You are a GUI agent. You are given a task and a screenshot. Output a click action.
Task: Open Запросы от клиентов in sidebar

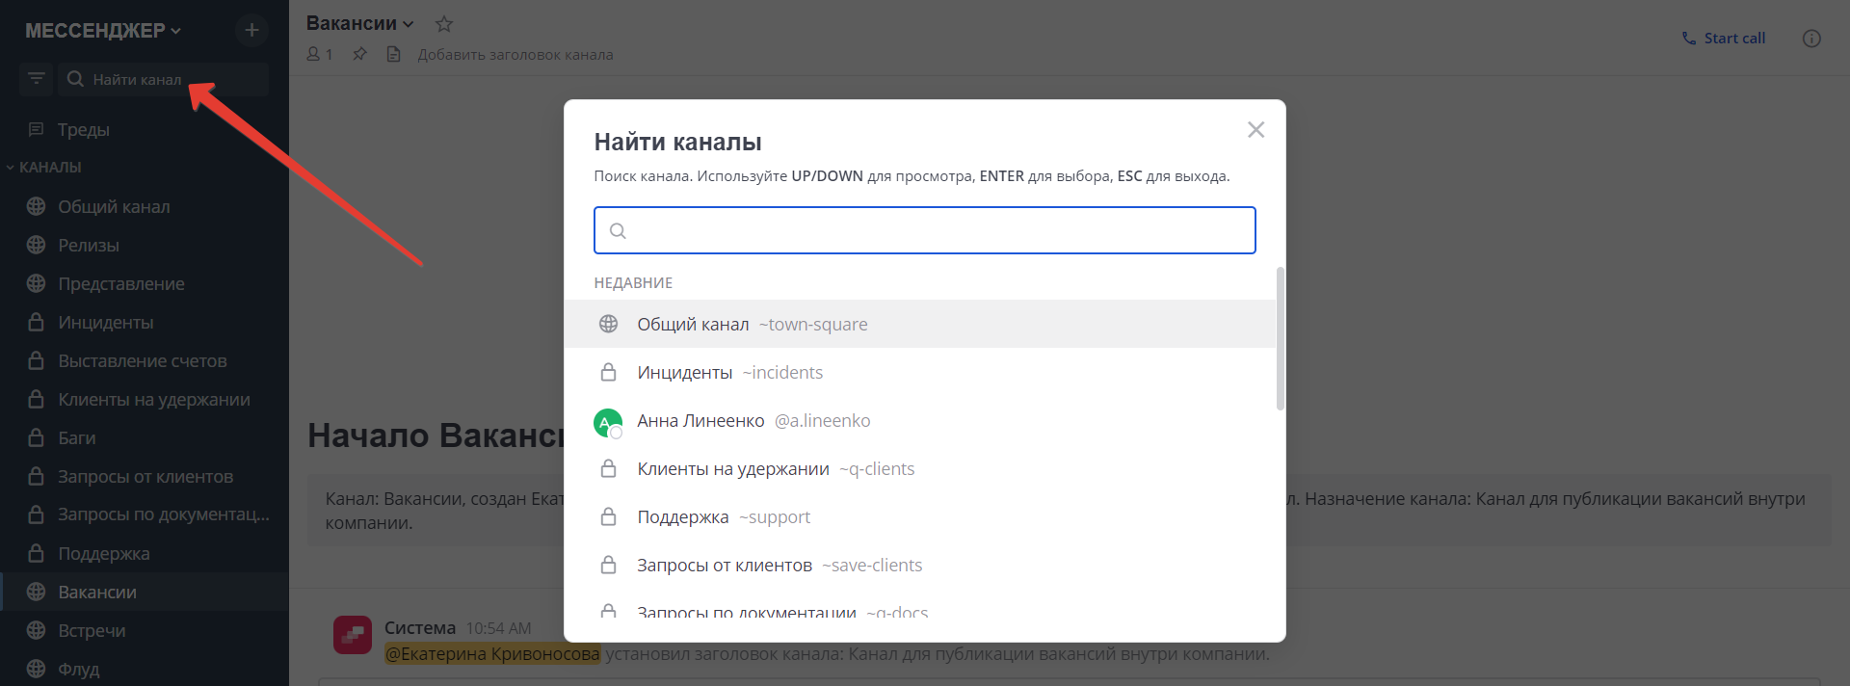(x=145, y=476)
